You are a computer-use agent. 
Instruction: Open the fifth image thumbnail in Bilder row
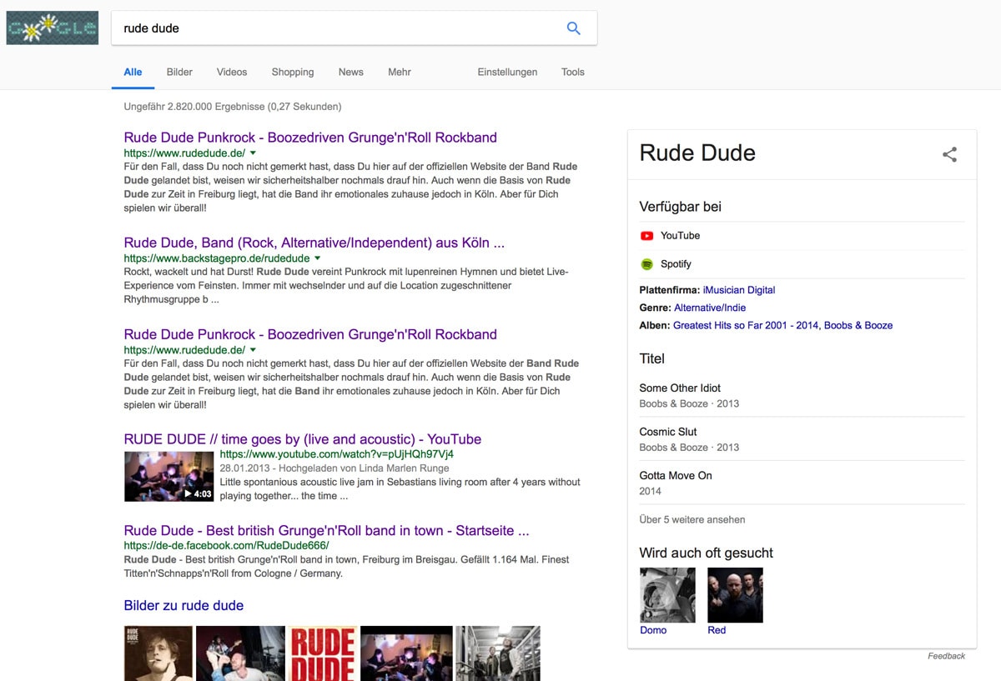tap(498, 653)
